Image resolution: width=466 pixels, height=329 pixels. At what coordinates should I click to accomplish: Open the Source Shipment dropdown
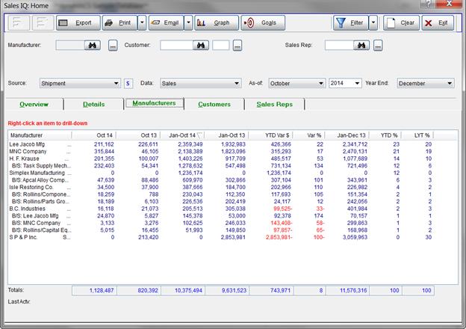click(x=80, y=83)
